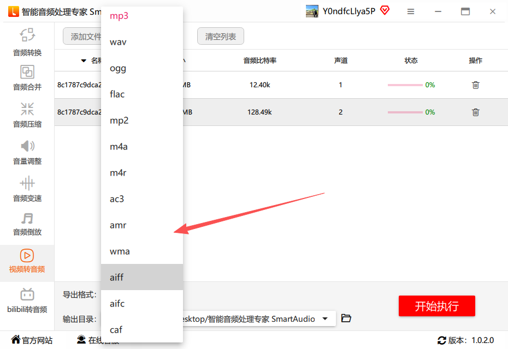Open the 音频转换 audio conversion tool
This screenshot has height=349, width=508.
[x=27, y=43]
